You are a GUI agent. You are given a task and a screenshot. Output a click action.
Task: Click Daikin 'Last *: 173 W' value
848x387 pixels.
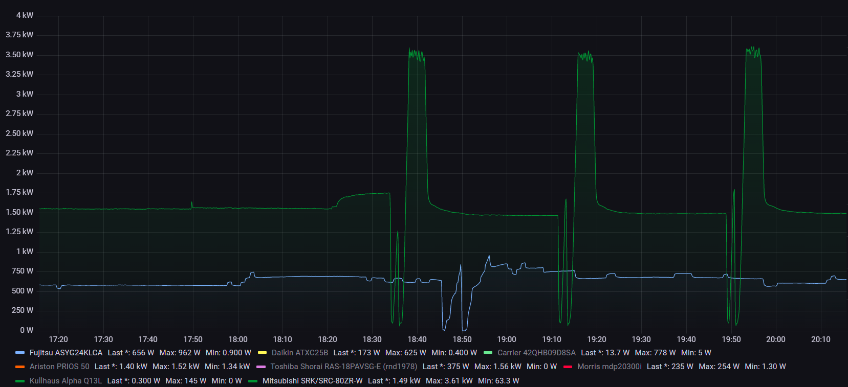(x=357, y=353)
